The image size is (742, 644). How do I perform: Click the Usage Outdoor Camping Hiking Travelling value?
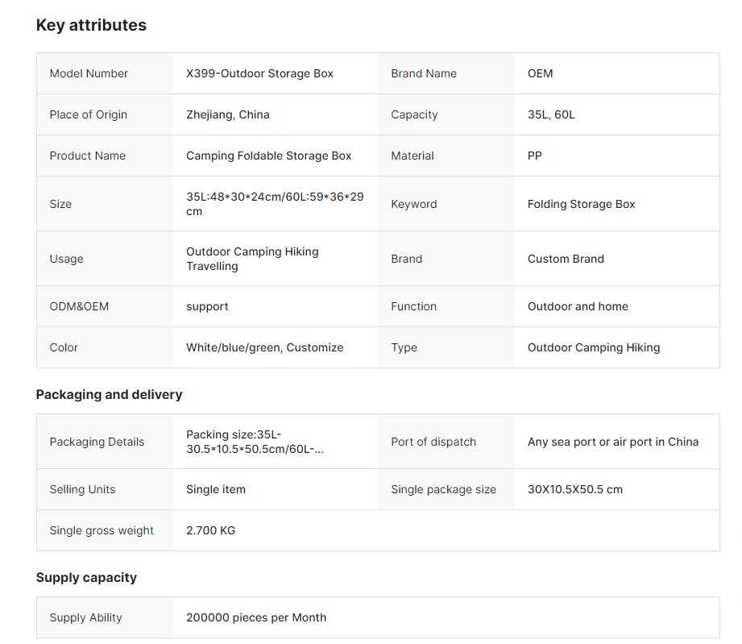pyautogui.click(x=252, y=259)
